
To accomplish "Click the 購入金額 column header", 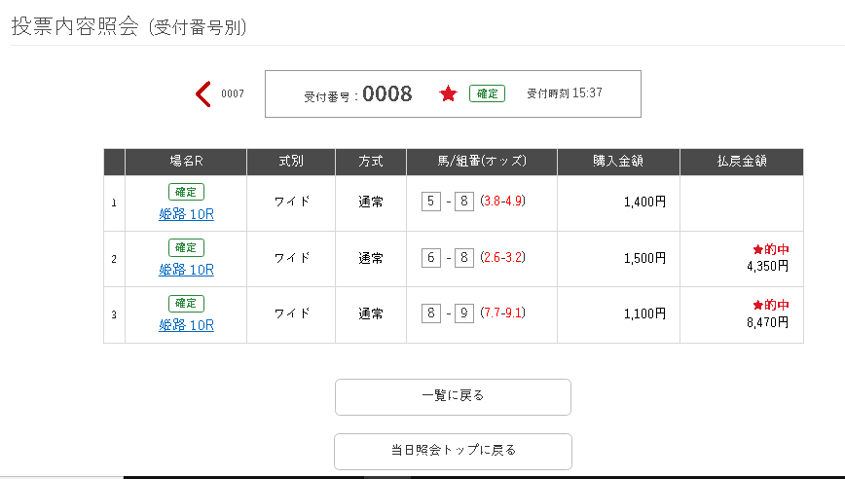I will click(618, 161).
